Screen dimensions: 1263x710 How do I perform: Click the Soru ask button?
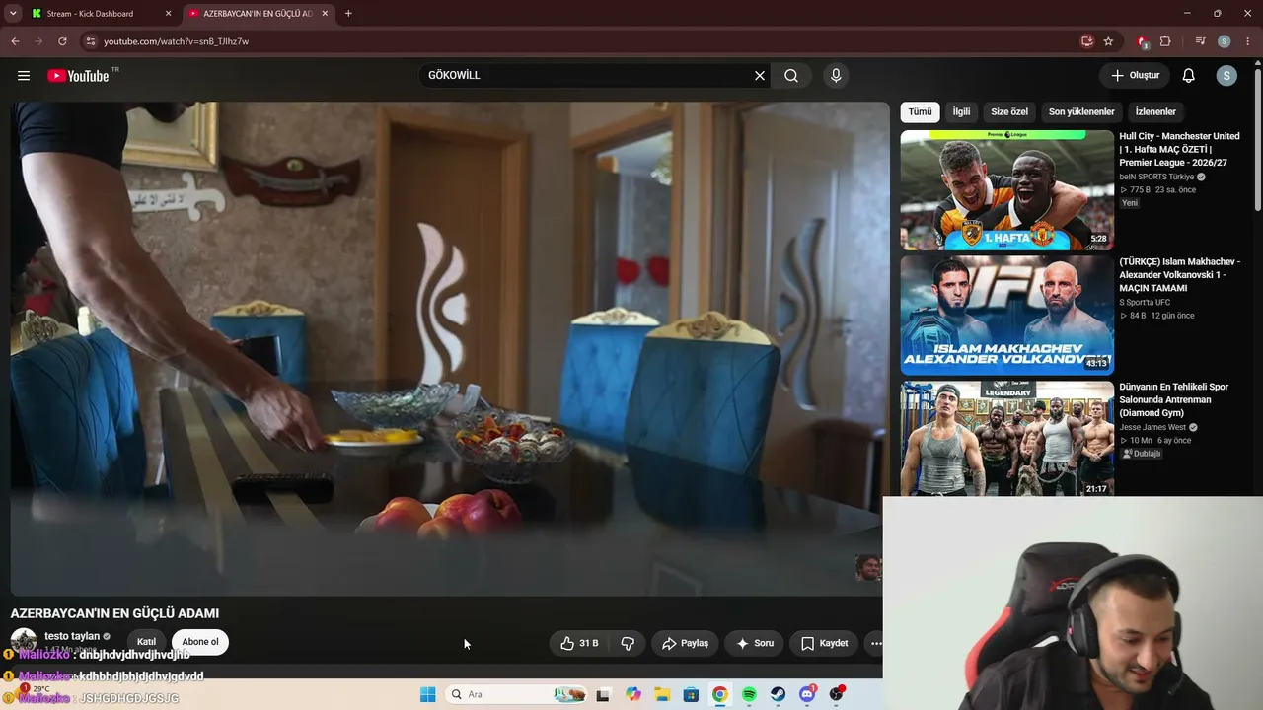(755, 643)
